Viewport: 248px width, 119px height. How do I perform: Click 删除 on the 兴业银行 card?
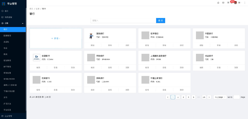click(236, 67)
